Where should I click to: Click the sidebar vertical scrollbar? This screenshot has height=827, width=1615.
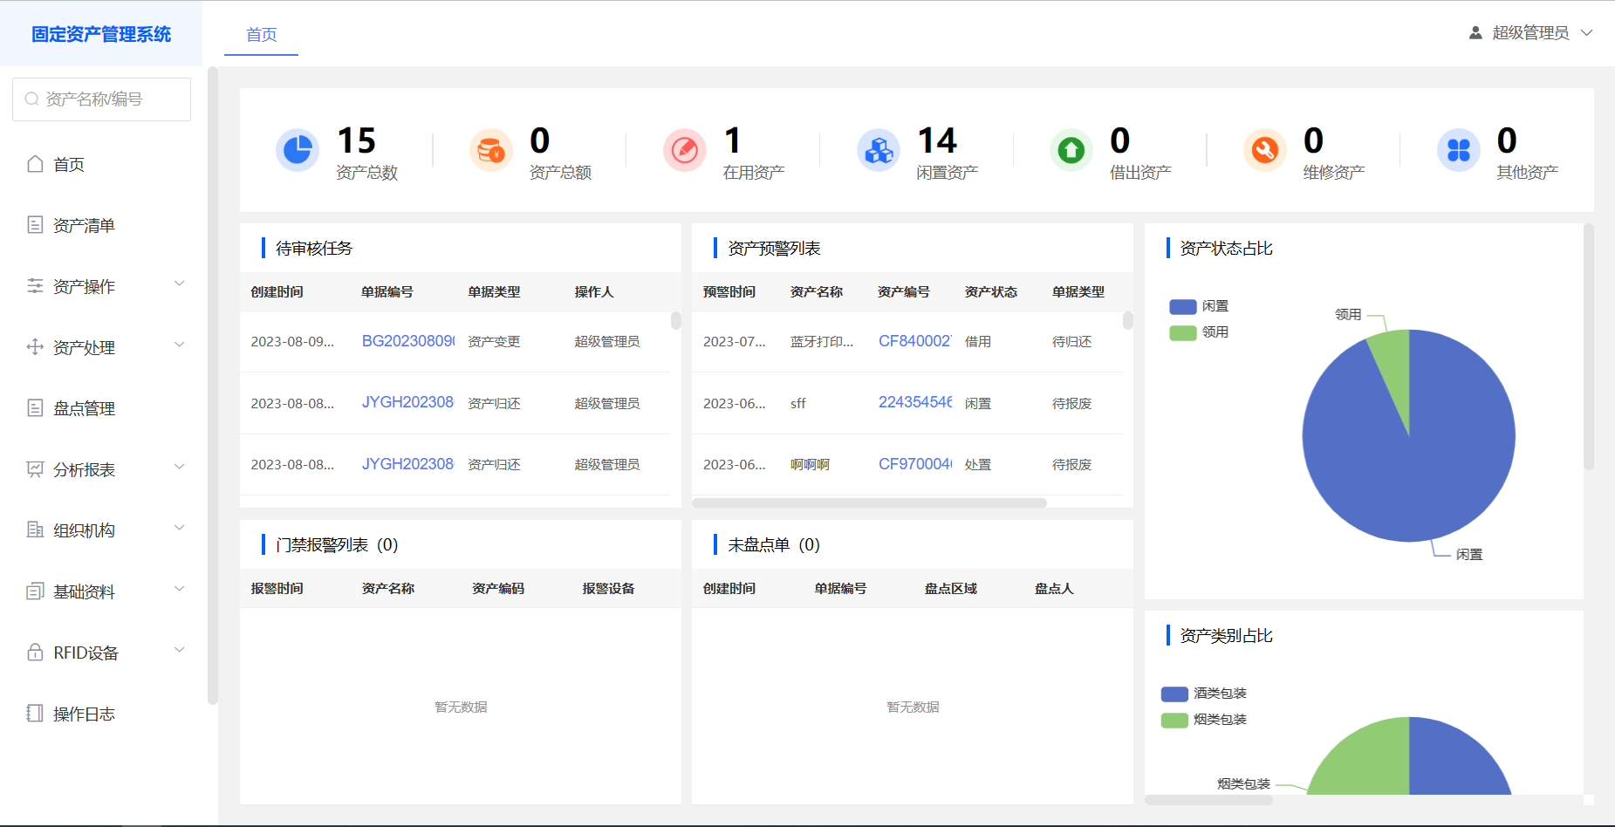coord(212,384)
